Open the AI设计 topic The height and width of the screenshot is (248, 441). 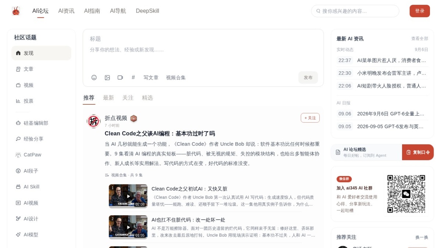tap(41, 219)
